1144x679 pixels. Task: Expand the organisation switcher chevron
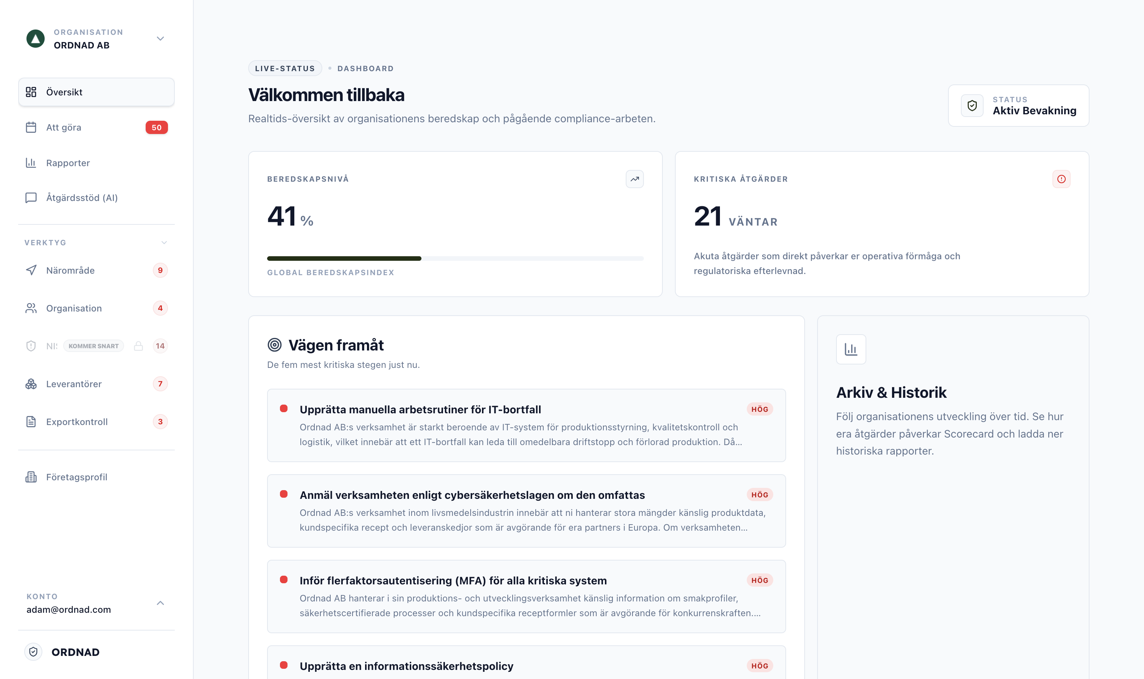pyautogui.click(x=160, y=39)
